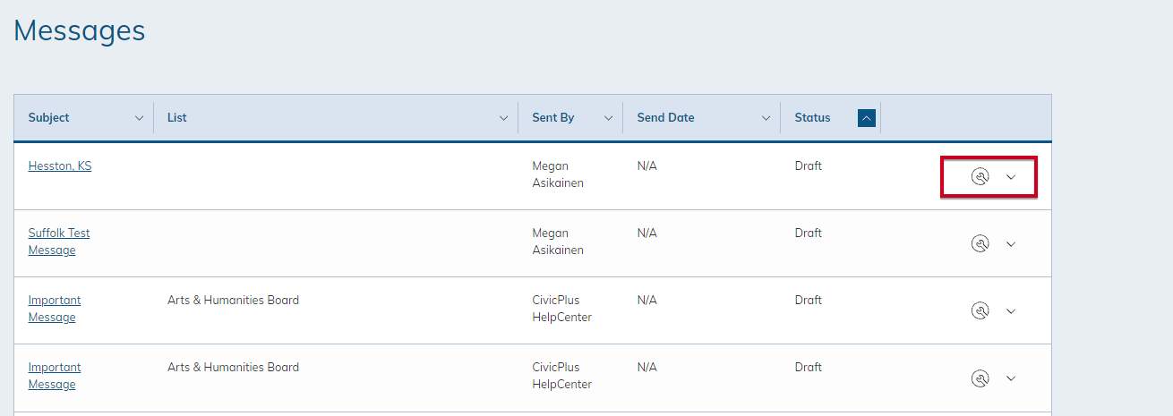The height and width of the screenshot is (416, 1173).
Task: Open the Suffolk Test Message link
Action: tap(59, 242)
